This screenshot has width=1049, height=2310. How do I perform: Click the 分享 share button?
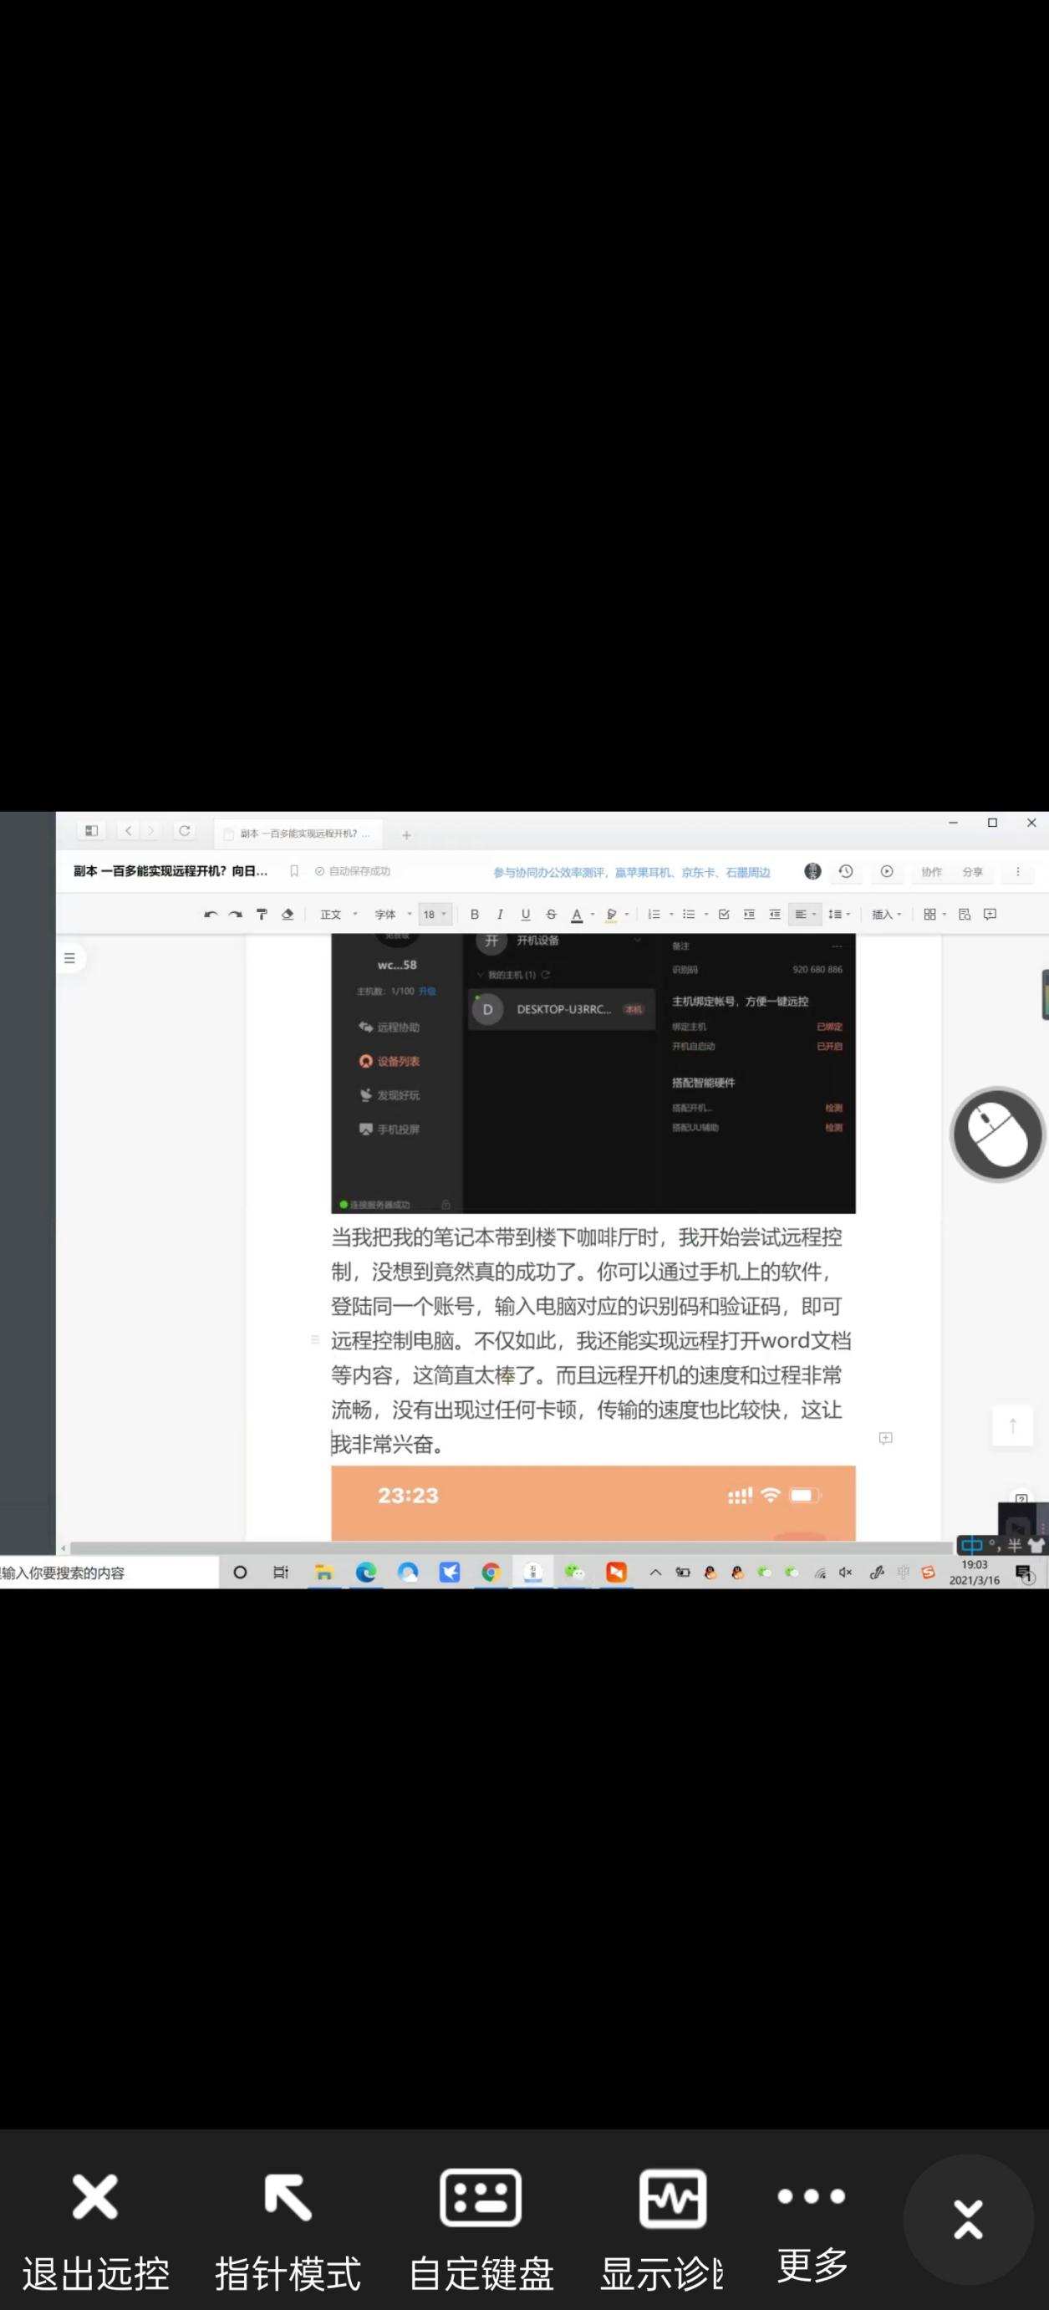pyautogui.click(x=973, y=872)
